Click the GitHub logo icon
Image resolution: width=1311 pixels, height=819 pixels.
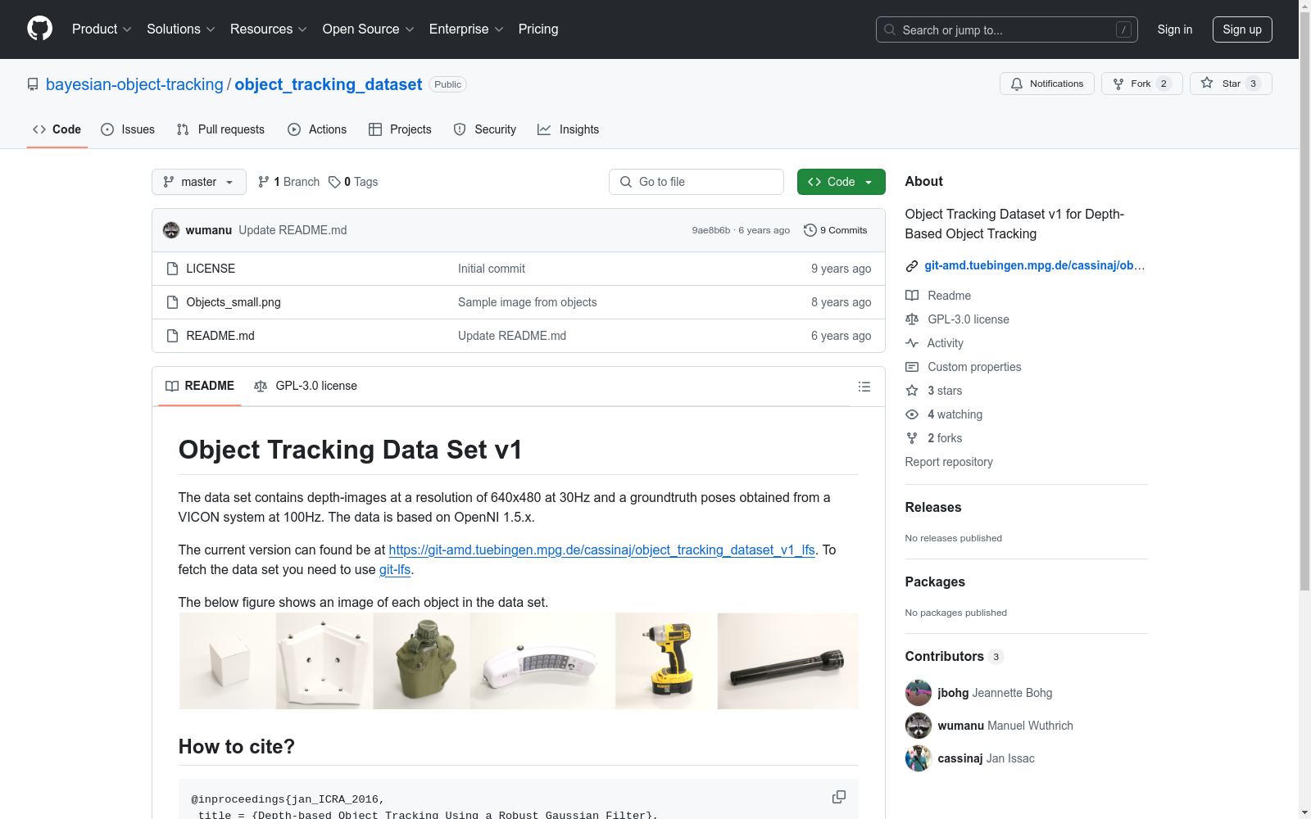click(39, 29)
